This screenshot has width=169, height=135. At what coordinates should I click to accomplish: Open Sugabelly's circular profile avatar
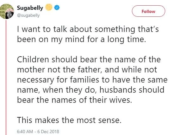click(x=7, y=11)
